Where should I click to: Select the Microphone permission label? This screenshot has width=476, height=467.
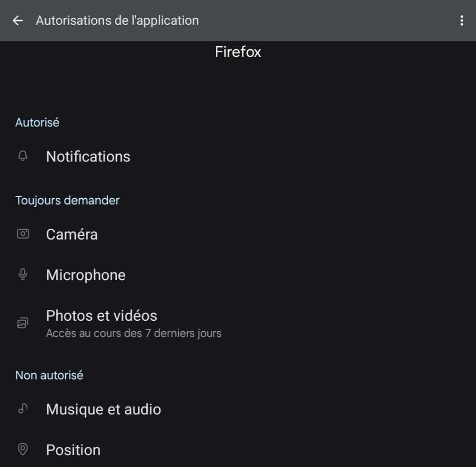86,275
